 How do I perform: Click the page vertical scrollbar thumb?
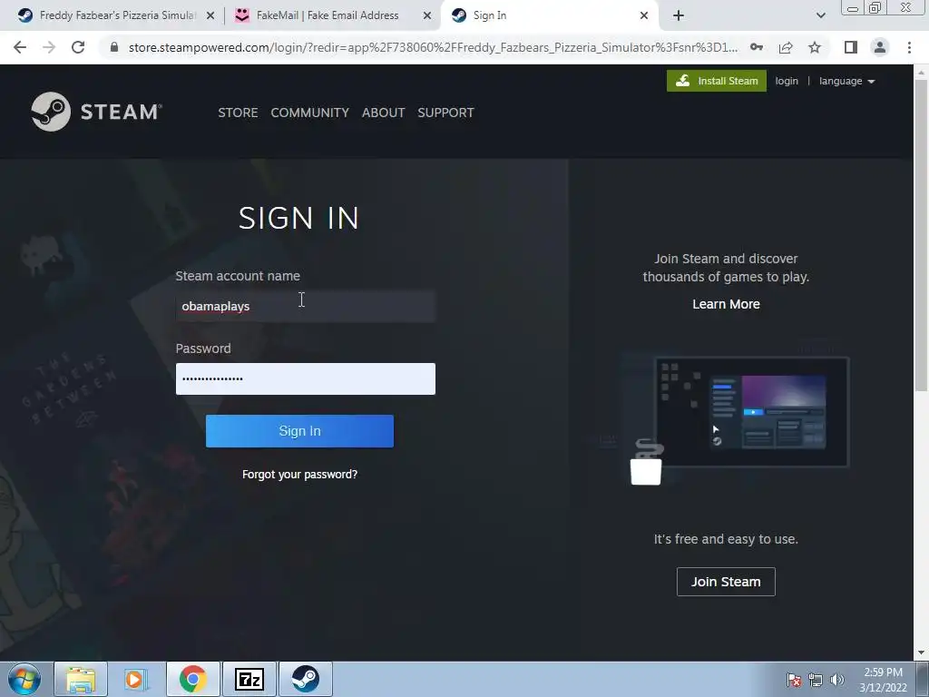tap(921, 235)
